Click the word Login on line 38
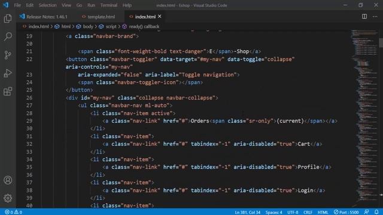 click(305, 190)
